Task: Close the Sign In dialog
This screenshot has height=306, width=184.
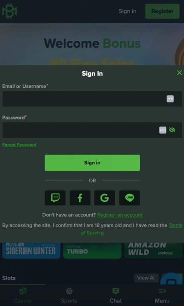Action: pyautogui.click(x=179, y=73)
